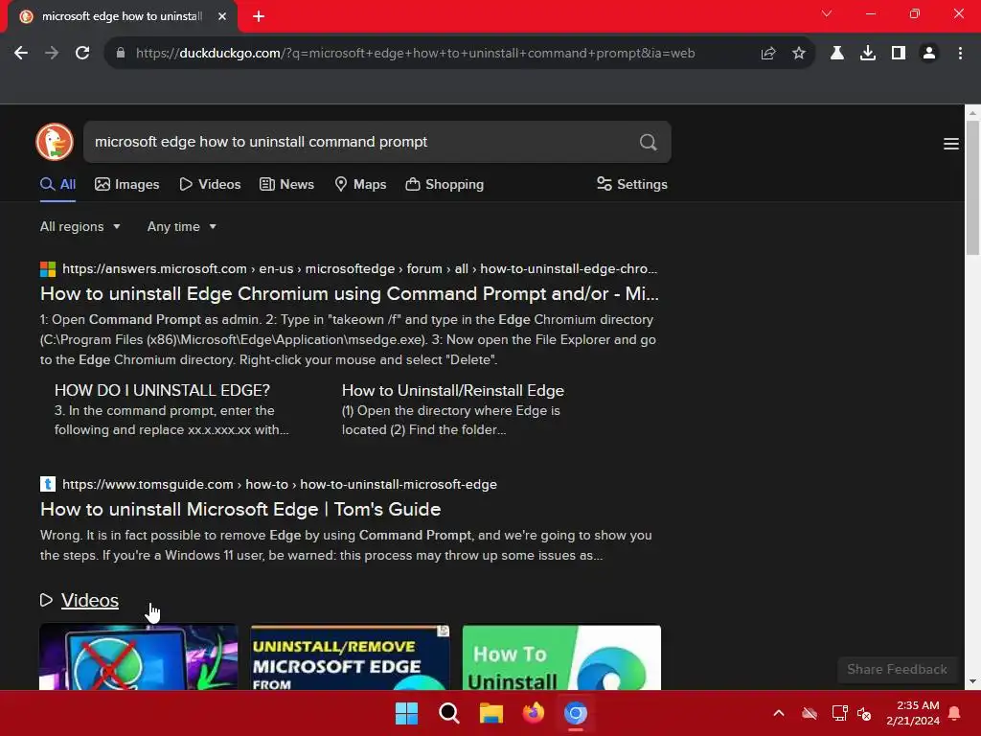Open HOW DO I UNINSTALL EDGE sublink

[162, 391]
